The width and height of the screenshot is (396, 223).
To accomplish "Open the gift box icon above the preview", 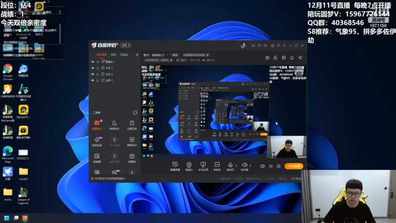I will [267, 57].
